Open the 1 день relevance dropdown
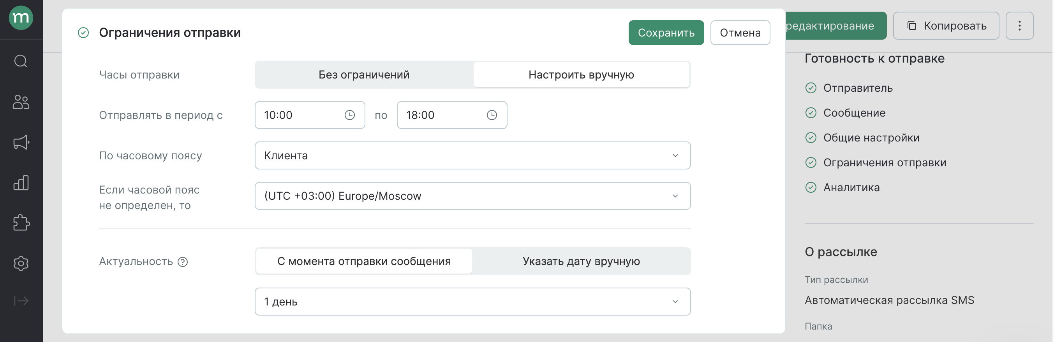1054x342 pixels. point(472,302)
